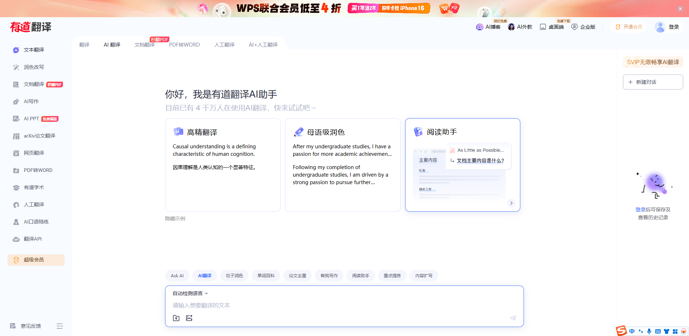Click the 超级会员 membership icon
The height and width of the screenshot is (336, 689).
16,260
